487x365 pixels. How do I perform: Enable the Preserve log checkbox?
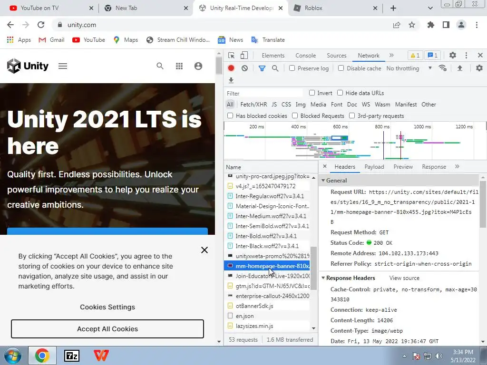(292, 68)
